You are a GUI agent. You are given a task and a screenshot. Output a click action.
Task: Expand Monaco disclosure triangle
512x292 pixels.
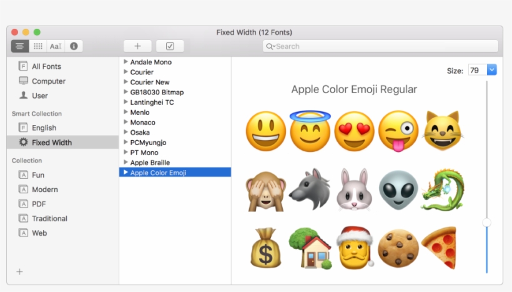tap(126, 122)
